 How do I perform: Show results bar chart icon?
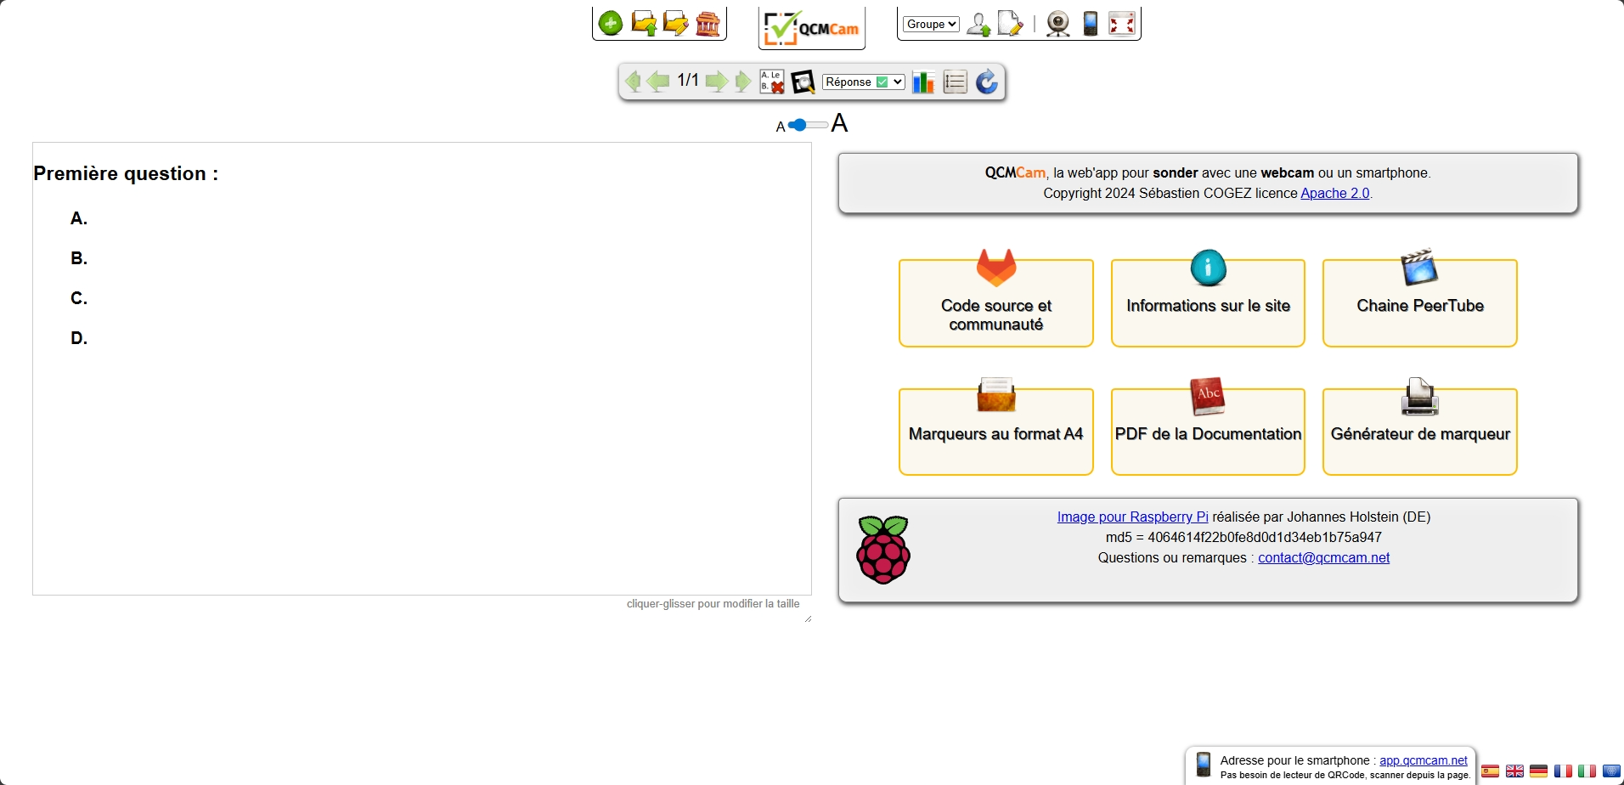coord(923,82)
